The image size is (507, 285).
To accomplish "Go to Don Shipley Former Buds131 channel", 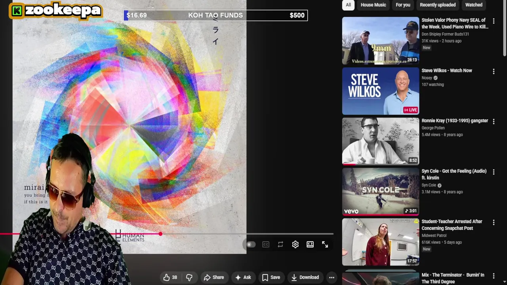I will click(445, 34).
